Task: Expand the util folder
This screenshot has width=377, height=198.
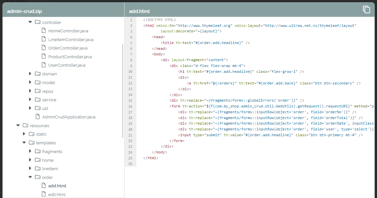Action: (30, 108)
